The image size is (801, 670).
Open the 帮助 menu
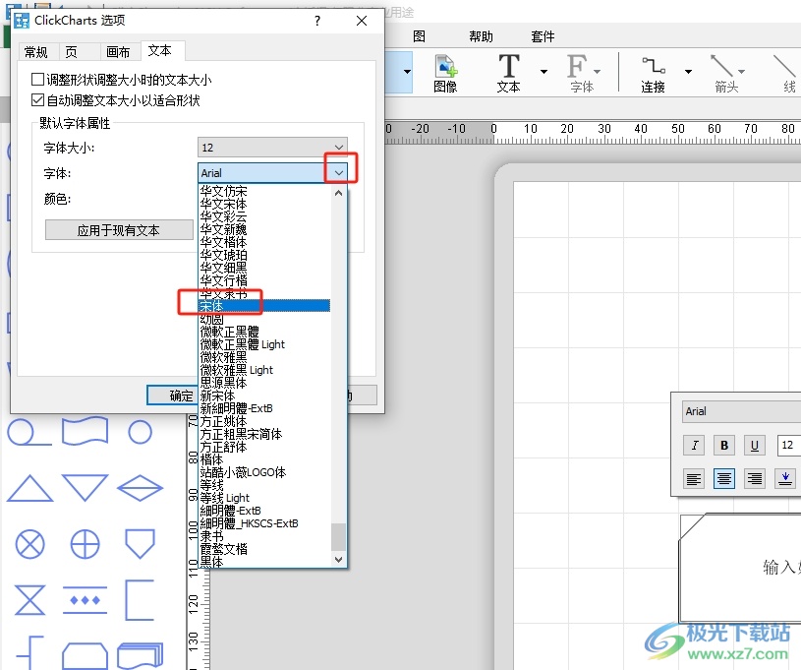click(x=482, y=36)
